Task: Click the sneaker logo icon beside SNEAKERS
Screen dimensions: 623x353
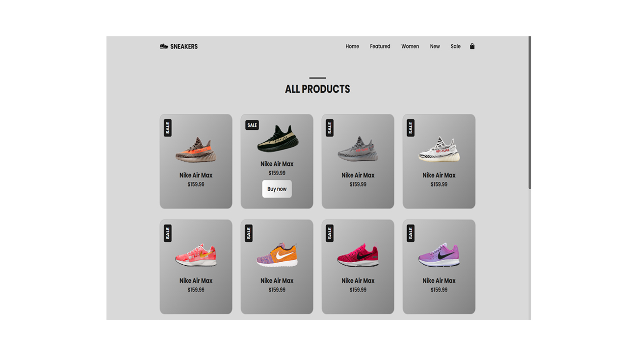Action: click(x=164, y=47)
